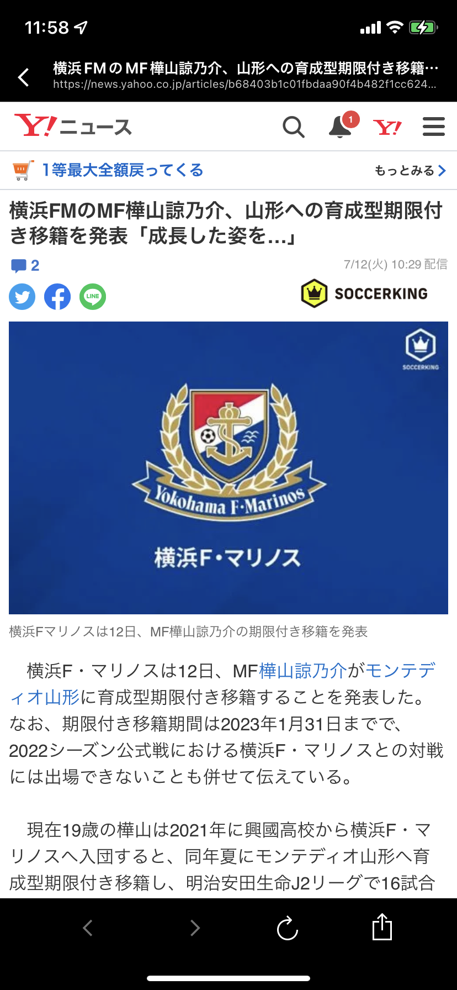Viewport: 457px width, 990px height.
Task: Open the Yahoo News search magnifier
Action: [x=294, y=127]
